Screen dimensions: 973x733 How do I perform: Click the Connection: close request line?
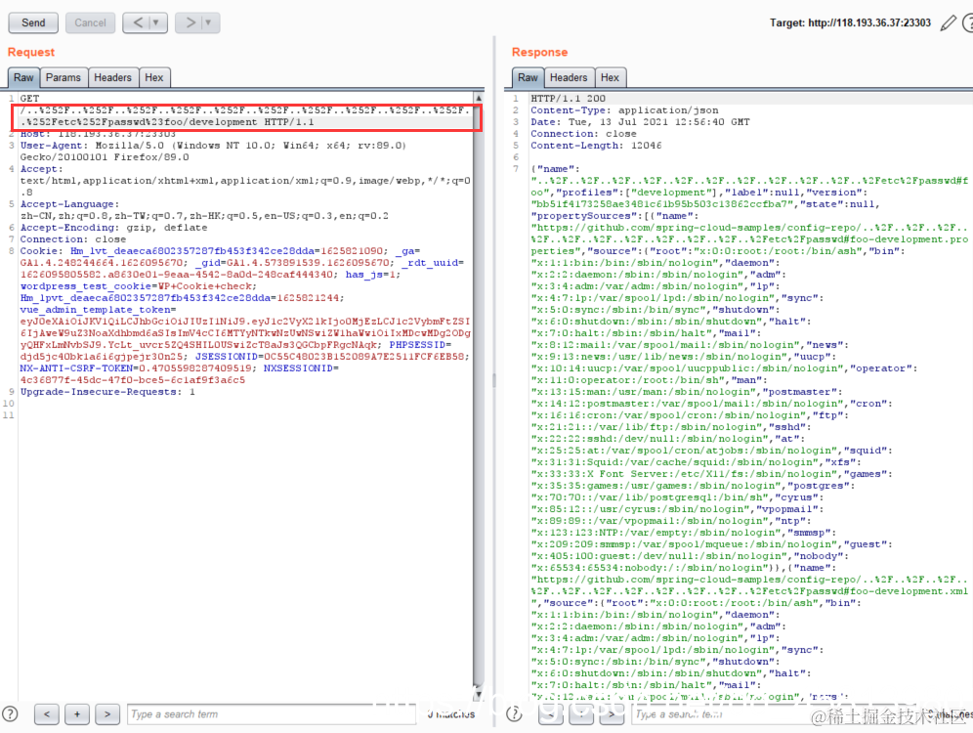(73, 238)
